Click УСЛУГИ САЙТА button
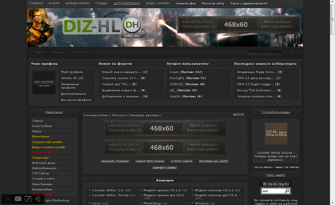This screenshot has width=335, height=205. coord(181,161)
